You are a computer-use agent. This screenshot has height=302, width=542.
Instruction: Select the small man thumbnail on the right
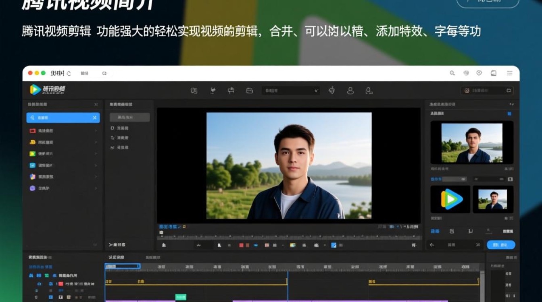tap(493, 199)
